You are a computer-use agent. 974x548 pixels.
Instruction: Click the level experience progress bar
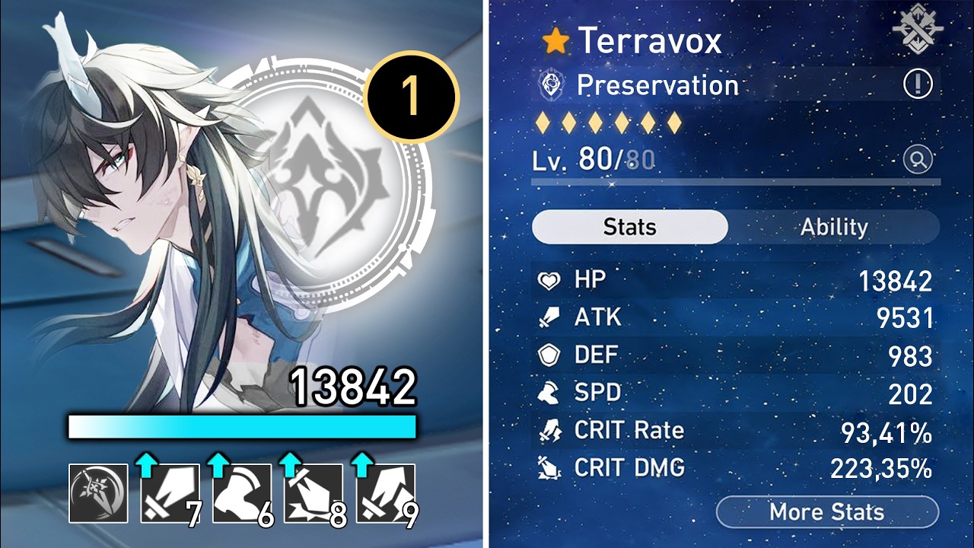pyautogui.click(x=736, y=182)
